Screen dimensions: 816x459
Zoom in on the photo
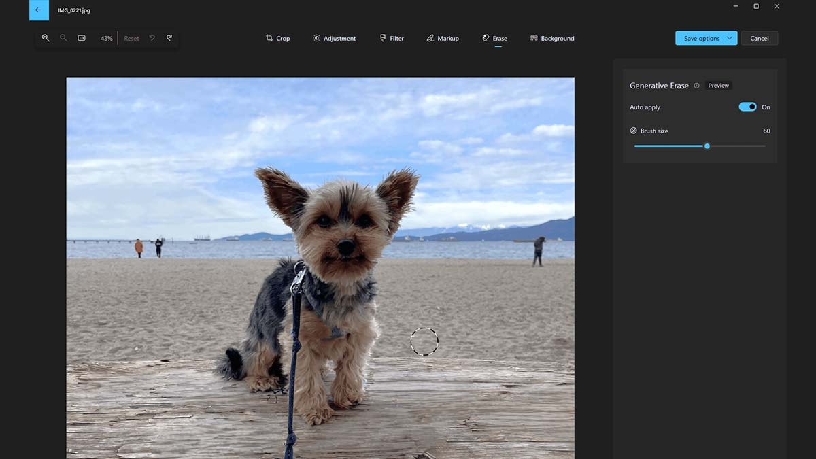[46, 38]
